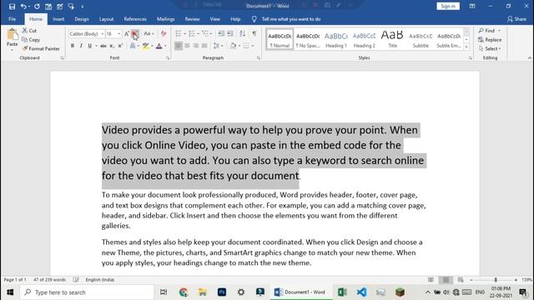Decrease font size with Shrink Font
534x300 pixels.
tap(135, 33)
